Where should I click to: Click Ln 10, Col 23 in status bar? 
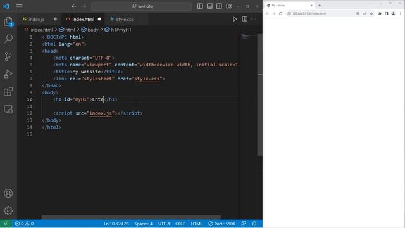116,224
